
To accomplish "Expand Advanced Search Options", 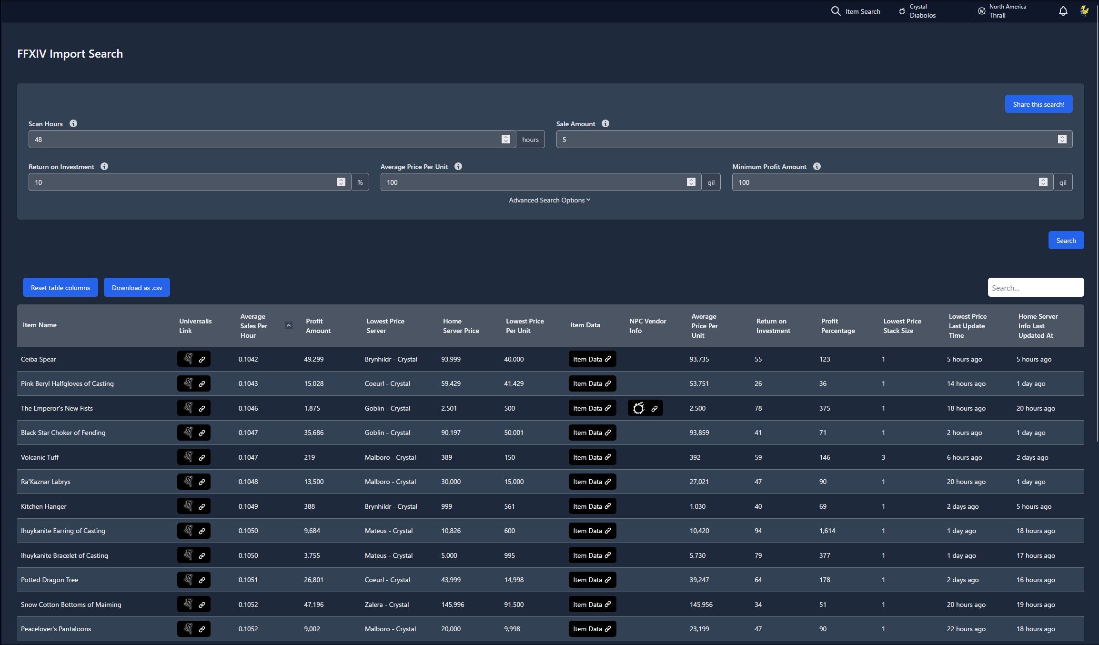I will point(549,200).
